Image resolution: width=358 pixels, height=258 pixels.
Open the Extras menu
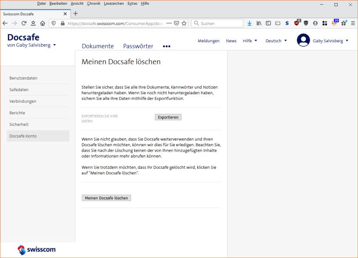coord(132,4)
